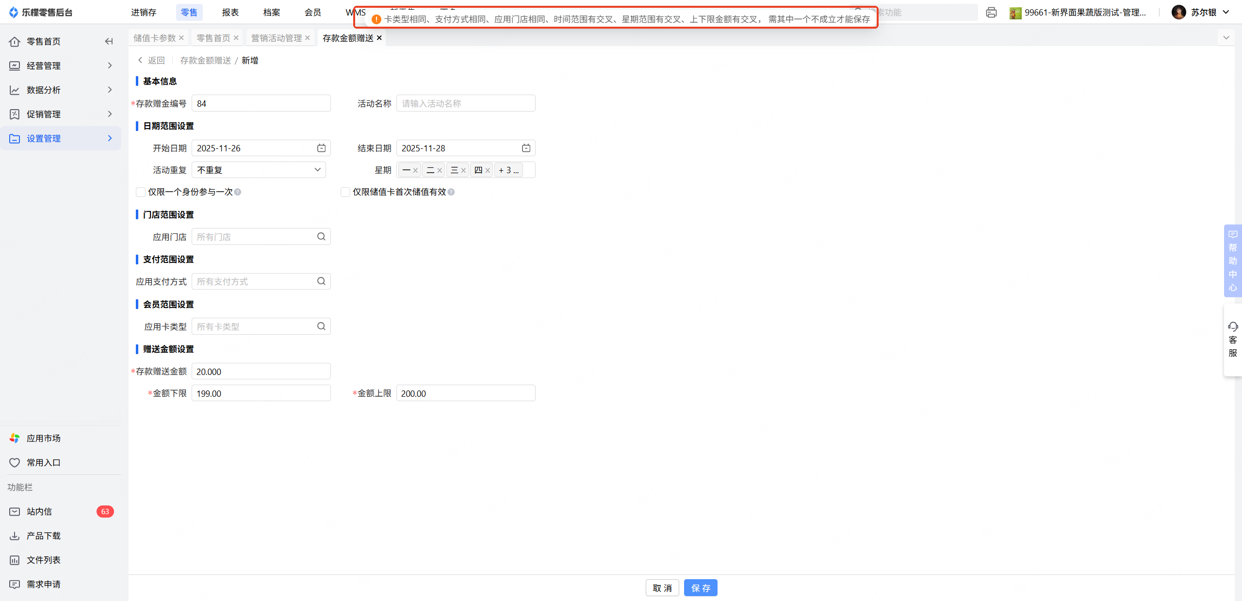Click the 保存 button
The image size is (1242, 601).
pyautogui.click(x=700, y=588)
